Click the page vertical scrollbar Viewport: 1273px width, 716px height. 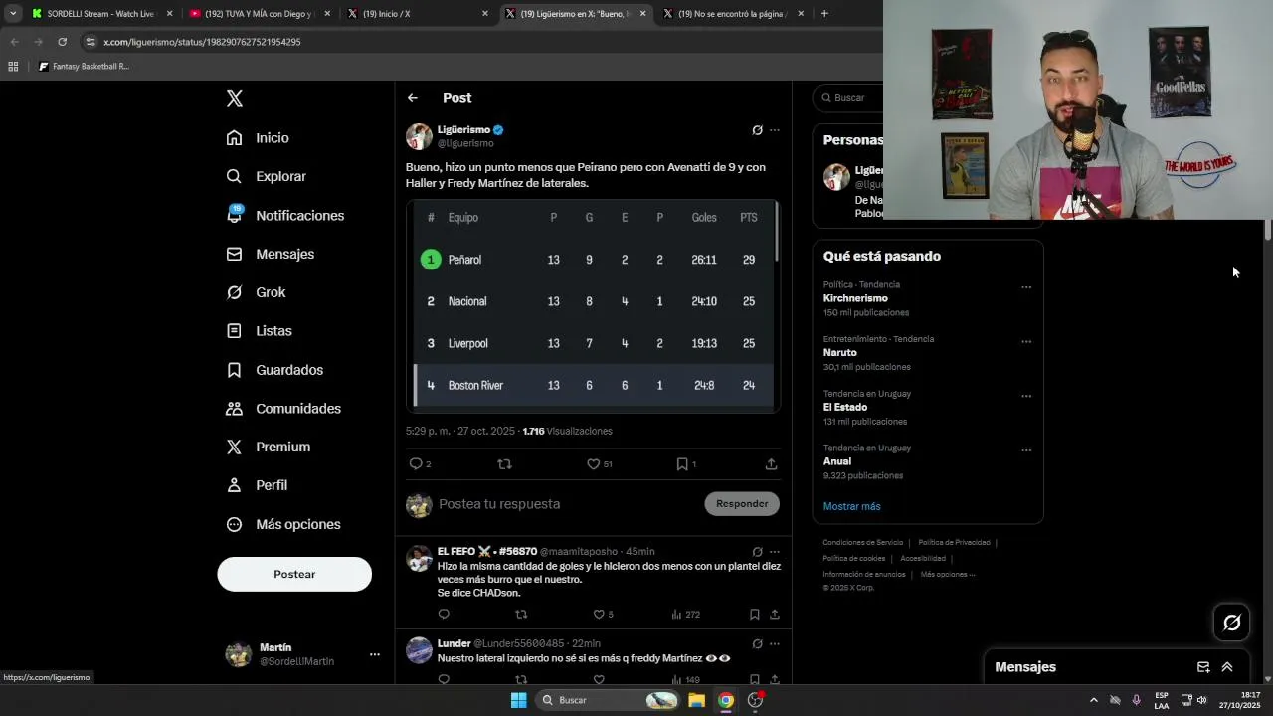pyautogui.click(x=1268, y=229)
